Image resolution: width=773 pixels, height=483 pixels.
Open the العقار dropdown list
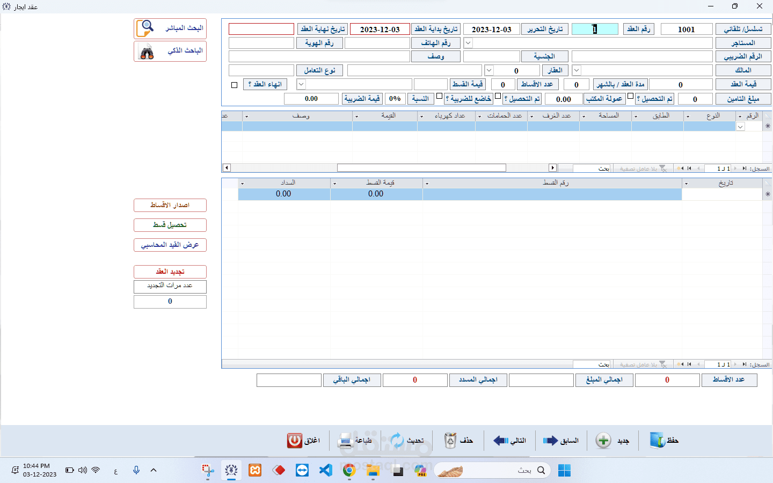[489, 70]
